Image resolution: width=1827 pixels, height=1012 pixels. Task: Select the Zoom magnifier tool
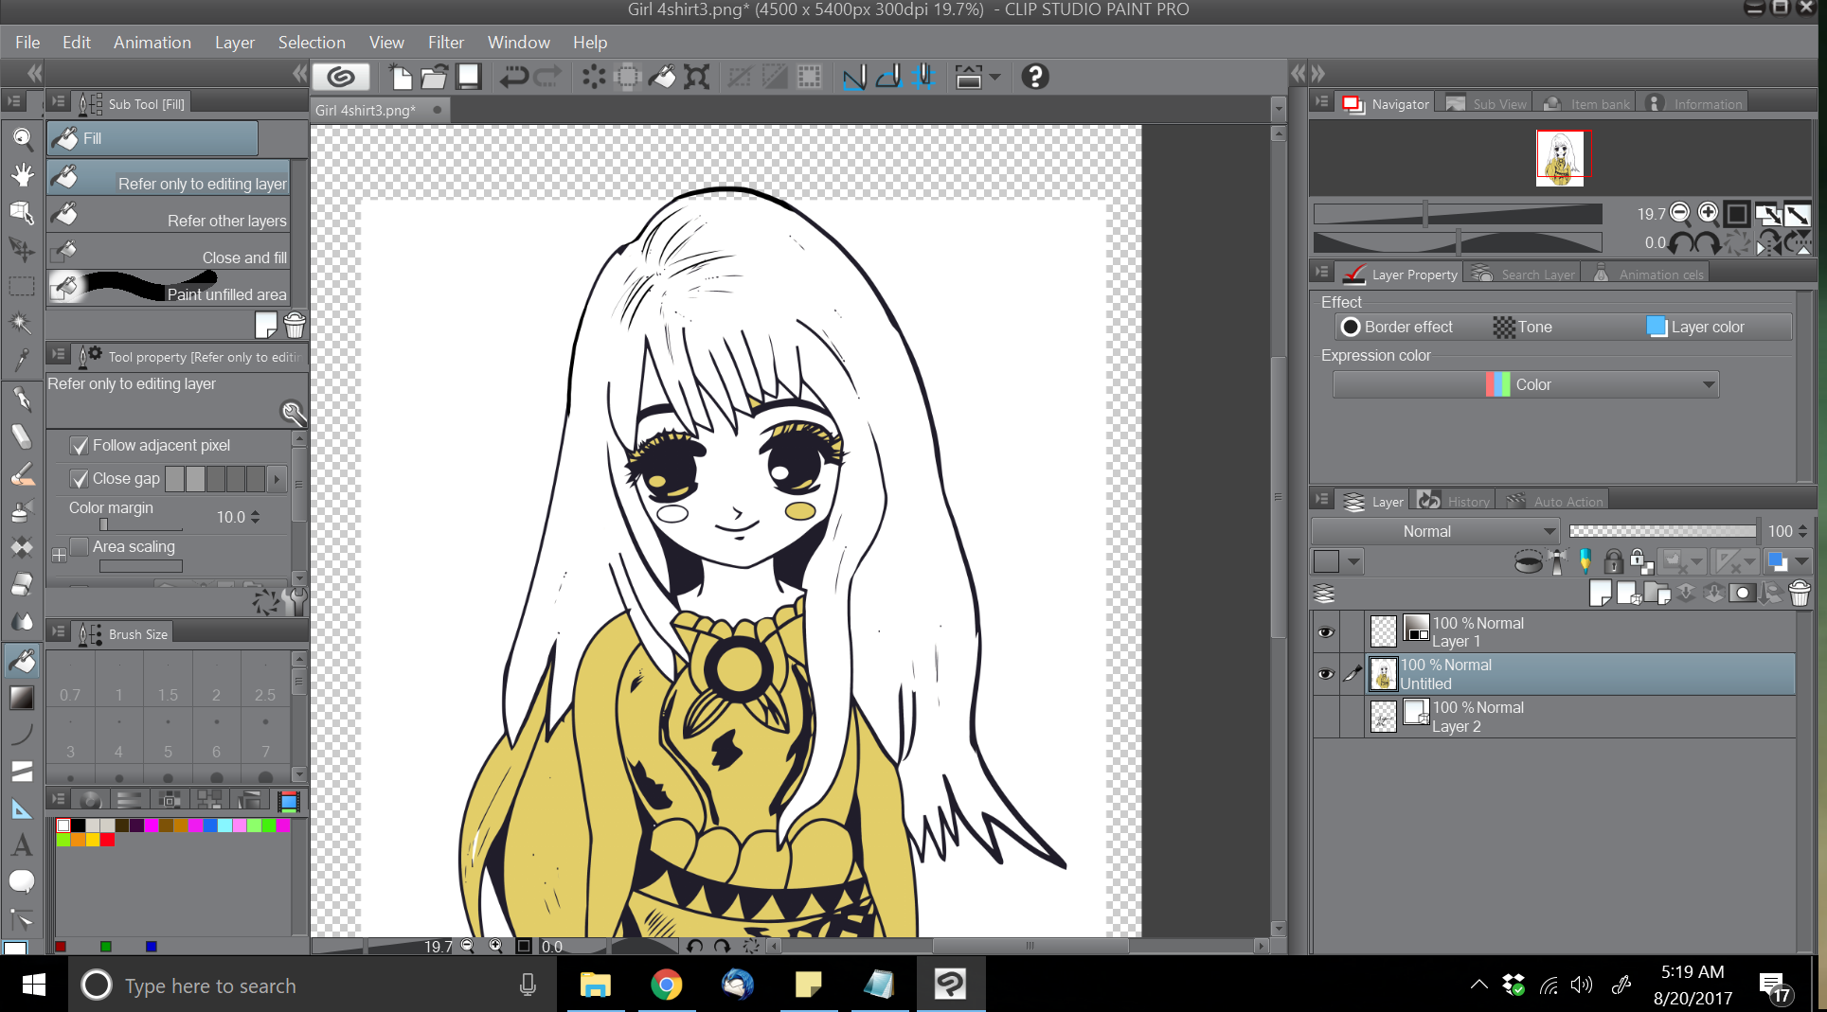[x=22, y=139]
